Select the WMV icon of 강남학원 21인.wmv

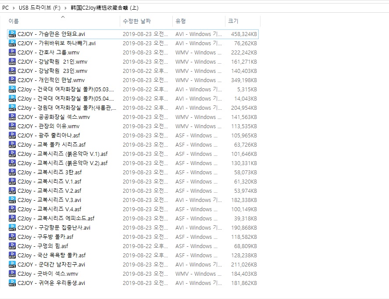12,61
